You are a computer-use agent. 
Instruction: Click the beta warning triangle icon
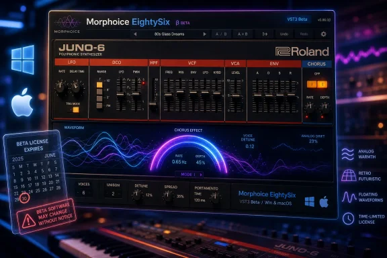[28, 220]
